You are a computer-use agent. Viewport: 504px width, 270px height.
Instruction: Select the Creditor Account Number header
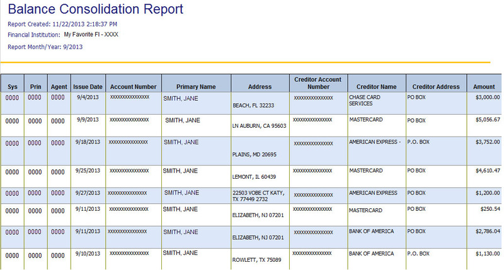[318, 83]
